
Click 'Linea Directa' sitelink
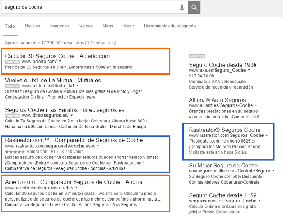(x=62, y=205)
